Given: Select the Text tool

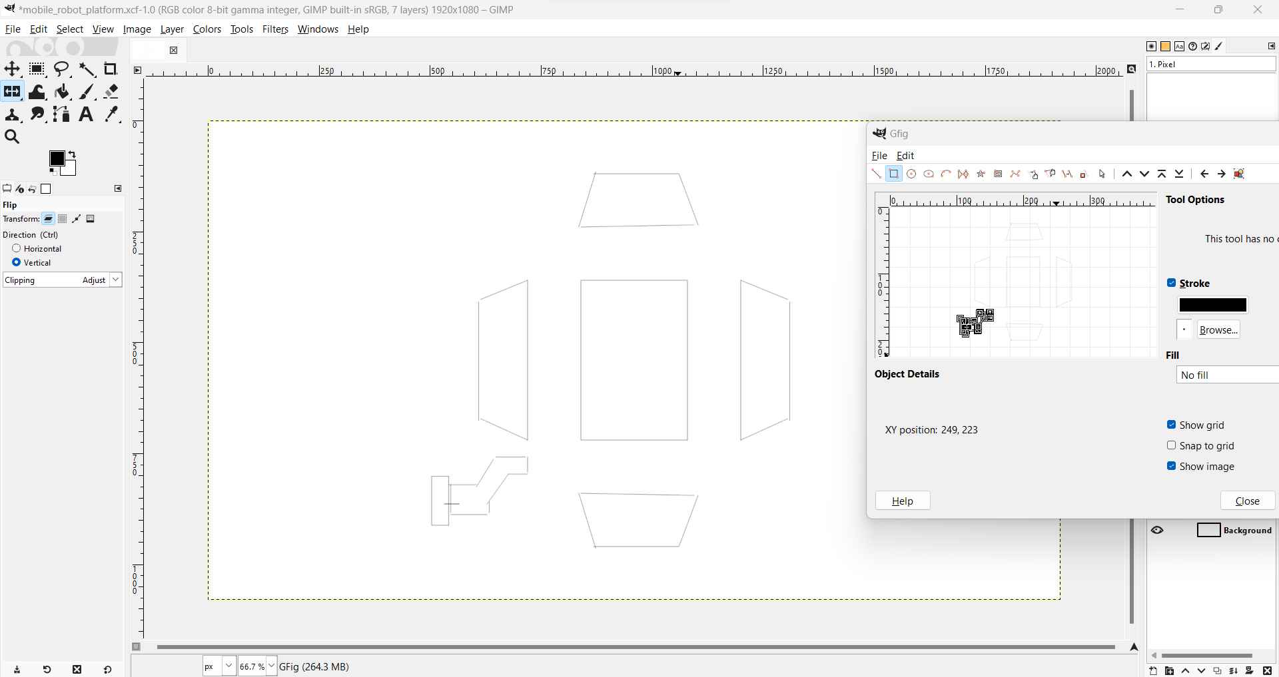Looking at the screenshot, I should [x=86, y=114].
